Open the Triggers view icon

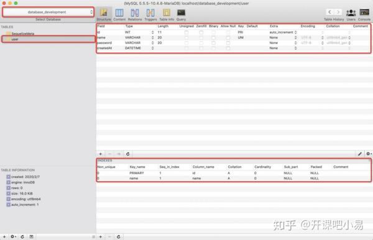[x=150, y=13]
